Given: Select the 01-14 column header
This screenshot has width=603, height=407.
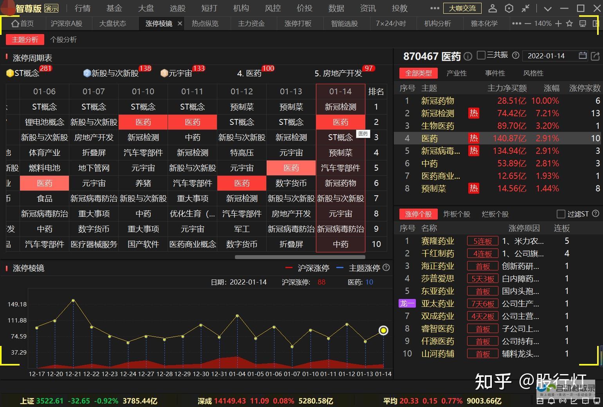Looking at the screenshot, I should click(x=341, y=92).
